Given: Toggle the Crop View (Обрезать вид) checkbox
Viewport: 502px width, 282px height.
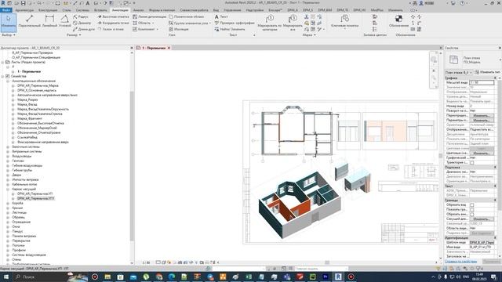Looking at the screenshot, I should [x=472, y=205].
